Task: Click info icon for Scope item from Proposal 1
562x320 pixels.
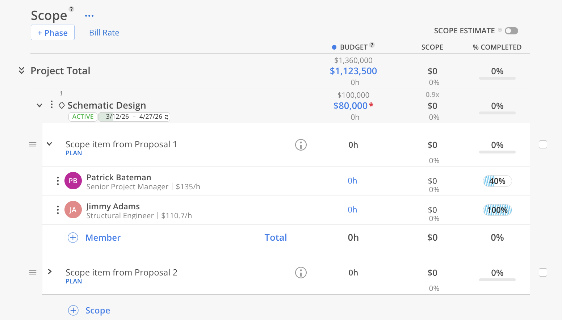Action: point(301,145)
